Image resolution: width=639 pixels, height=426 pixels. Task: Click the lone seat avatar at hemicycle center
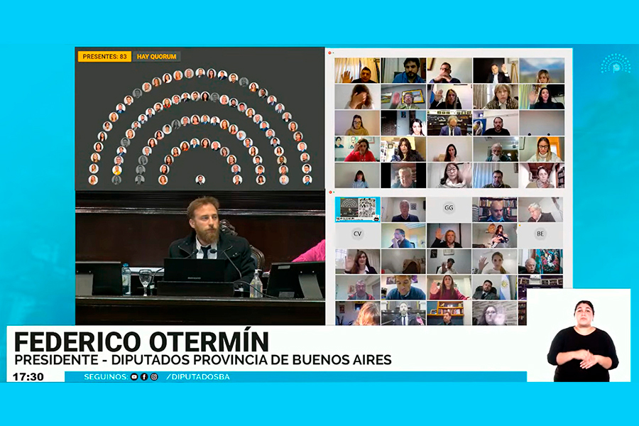pyautogui.click(x=200, y=180)
